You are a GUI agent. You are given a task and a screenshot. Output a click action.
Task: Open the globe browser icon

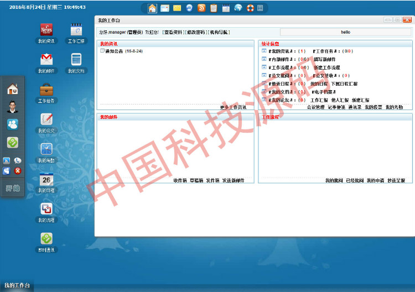coord(238,8)
